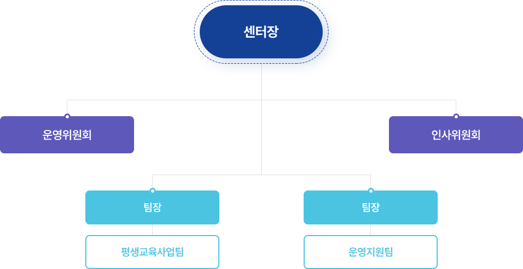Select the 인사위원회 purple box
The height and width of the screenshot is (269, 523).
click(456, 135)
